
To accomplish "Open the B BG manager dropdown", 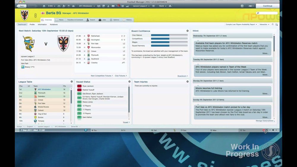I will click(x=51, y=6).
